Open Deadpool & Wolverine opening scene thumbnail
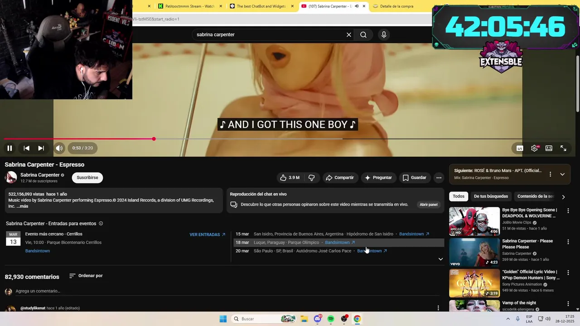Viewport: 580px width, 326px height. [x=474, y=221]
